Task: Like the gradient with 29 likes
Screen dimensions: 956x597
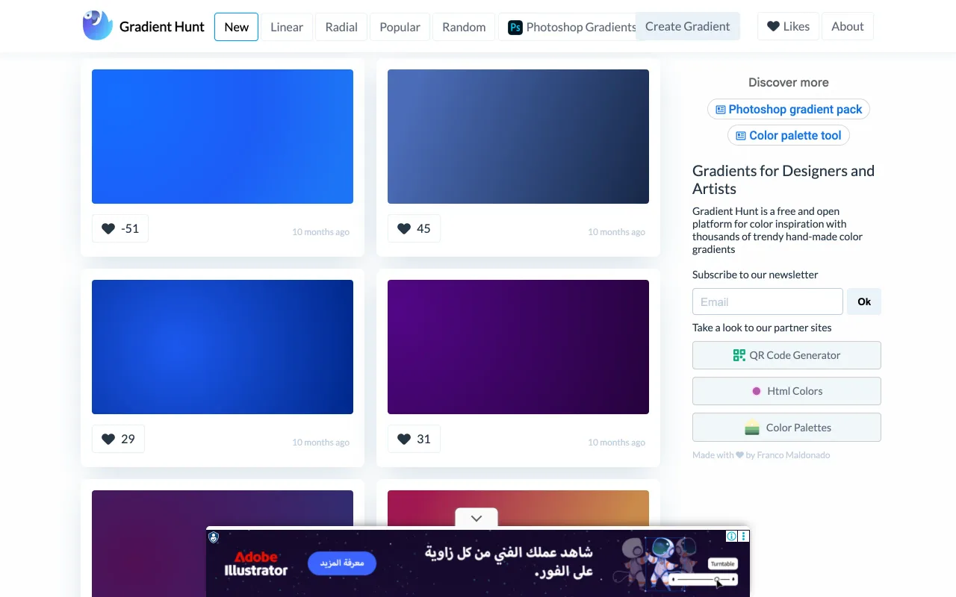Action: click(118, 439)
